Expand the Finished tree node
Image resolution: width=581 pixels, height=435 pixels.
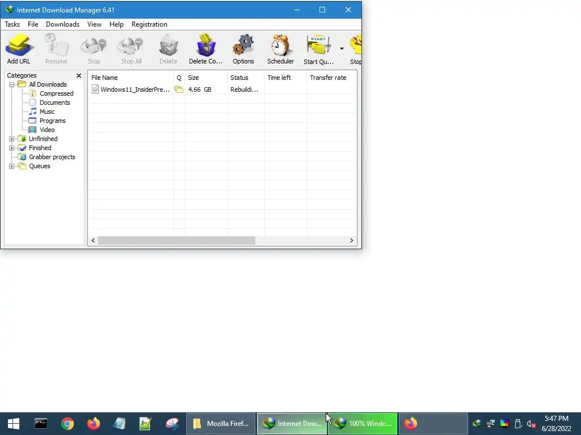coord(11,148)
